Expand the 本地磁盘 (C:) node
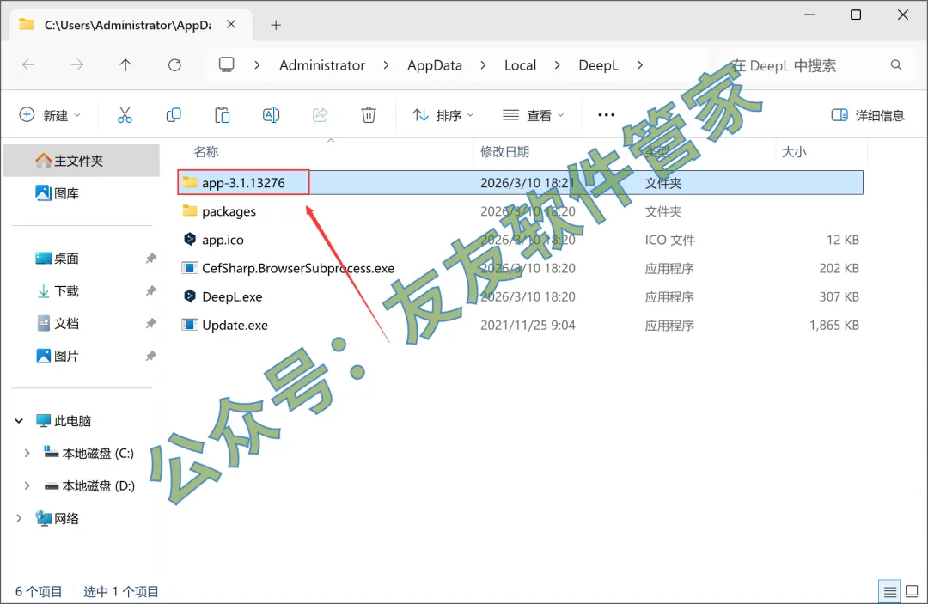 tap(27, 453)
